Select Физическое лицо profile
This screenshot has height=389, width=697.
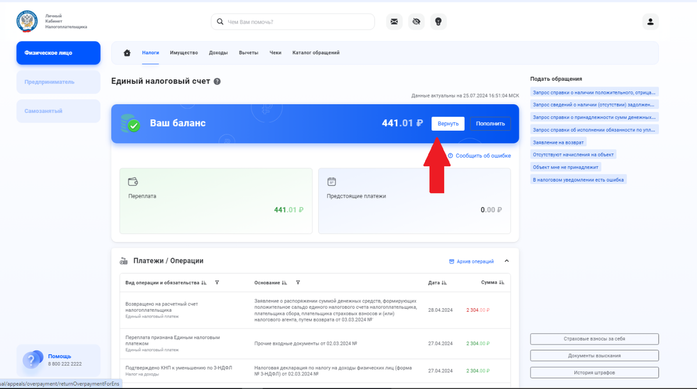point(58,53)
